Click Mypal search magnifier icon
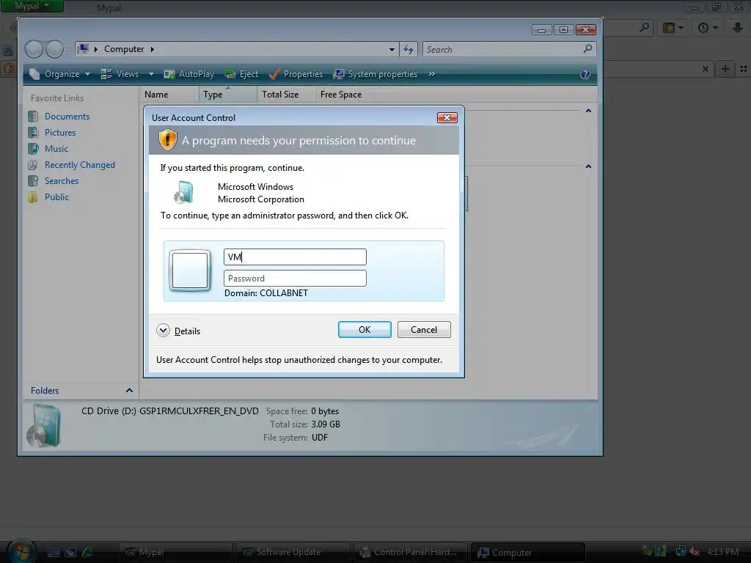 click(644, 27)
